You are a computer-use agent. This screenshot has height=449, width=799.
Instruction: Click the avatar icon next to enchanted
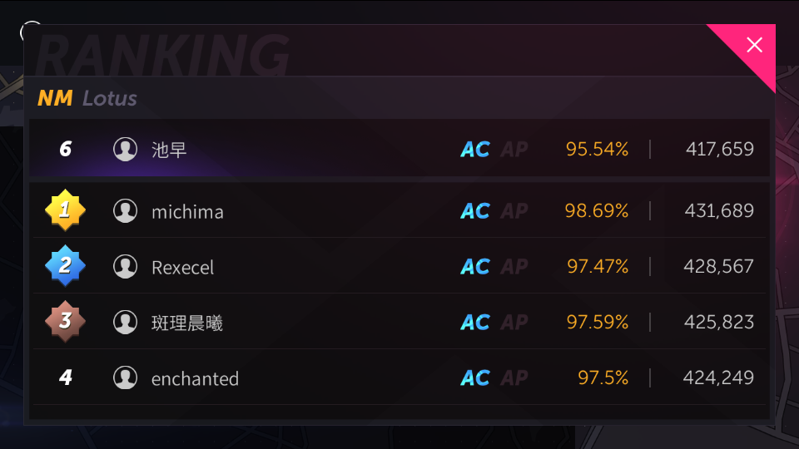(x=125, y=377)
